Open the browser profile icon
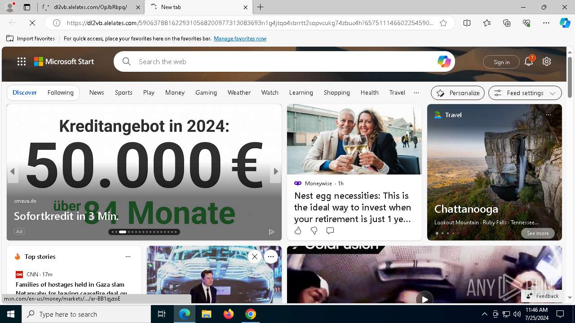575x323 pixels. click(x=10, y=7)
